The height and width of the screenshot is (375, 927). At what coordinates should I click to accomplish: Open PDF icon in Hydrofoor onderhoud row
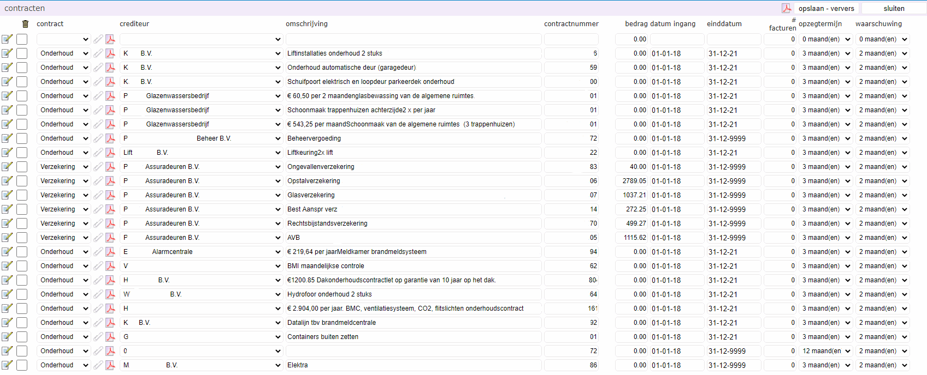110,294
